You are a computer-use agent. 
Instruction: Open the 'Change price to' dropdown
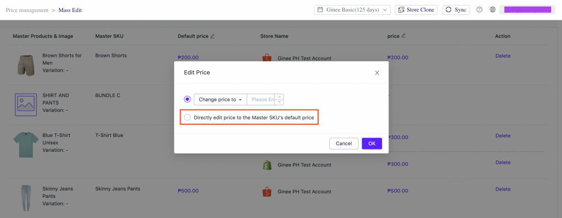click(x=221, y=100)
